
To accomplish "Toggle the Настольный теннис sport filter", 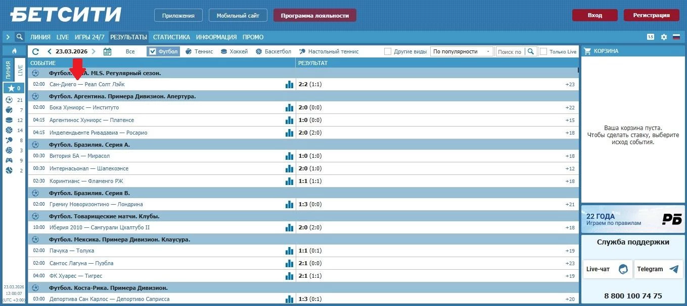I will 329,51.
